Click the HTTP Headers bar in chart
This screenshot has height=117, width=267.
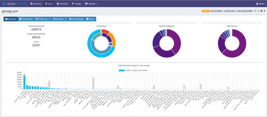point(27,87)
